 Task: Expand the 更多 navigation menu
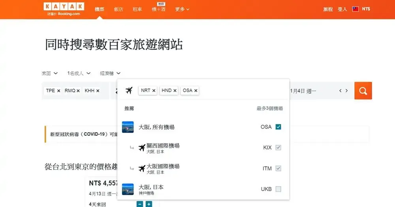(182, 9)
